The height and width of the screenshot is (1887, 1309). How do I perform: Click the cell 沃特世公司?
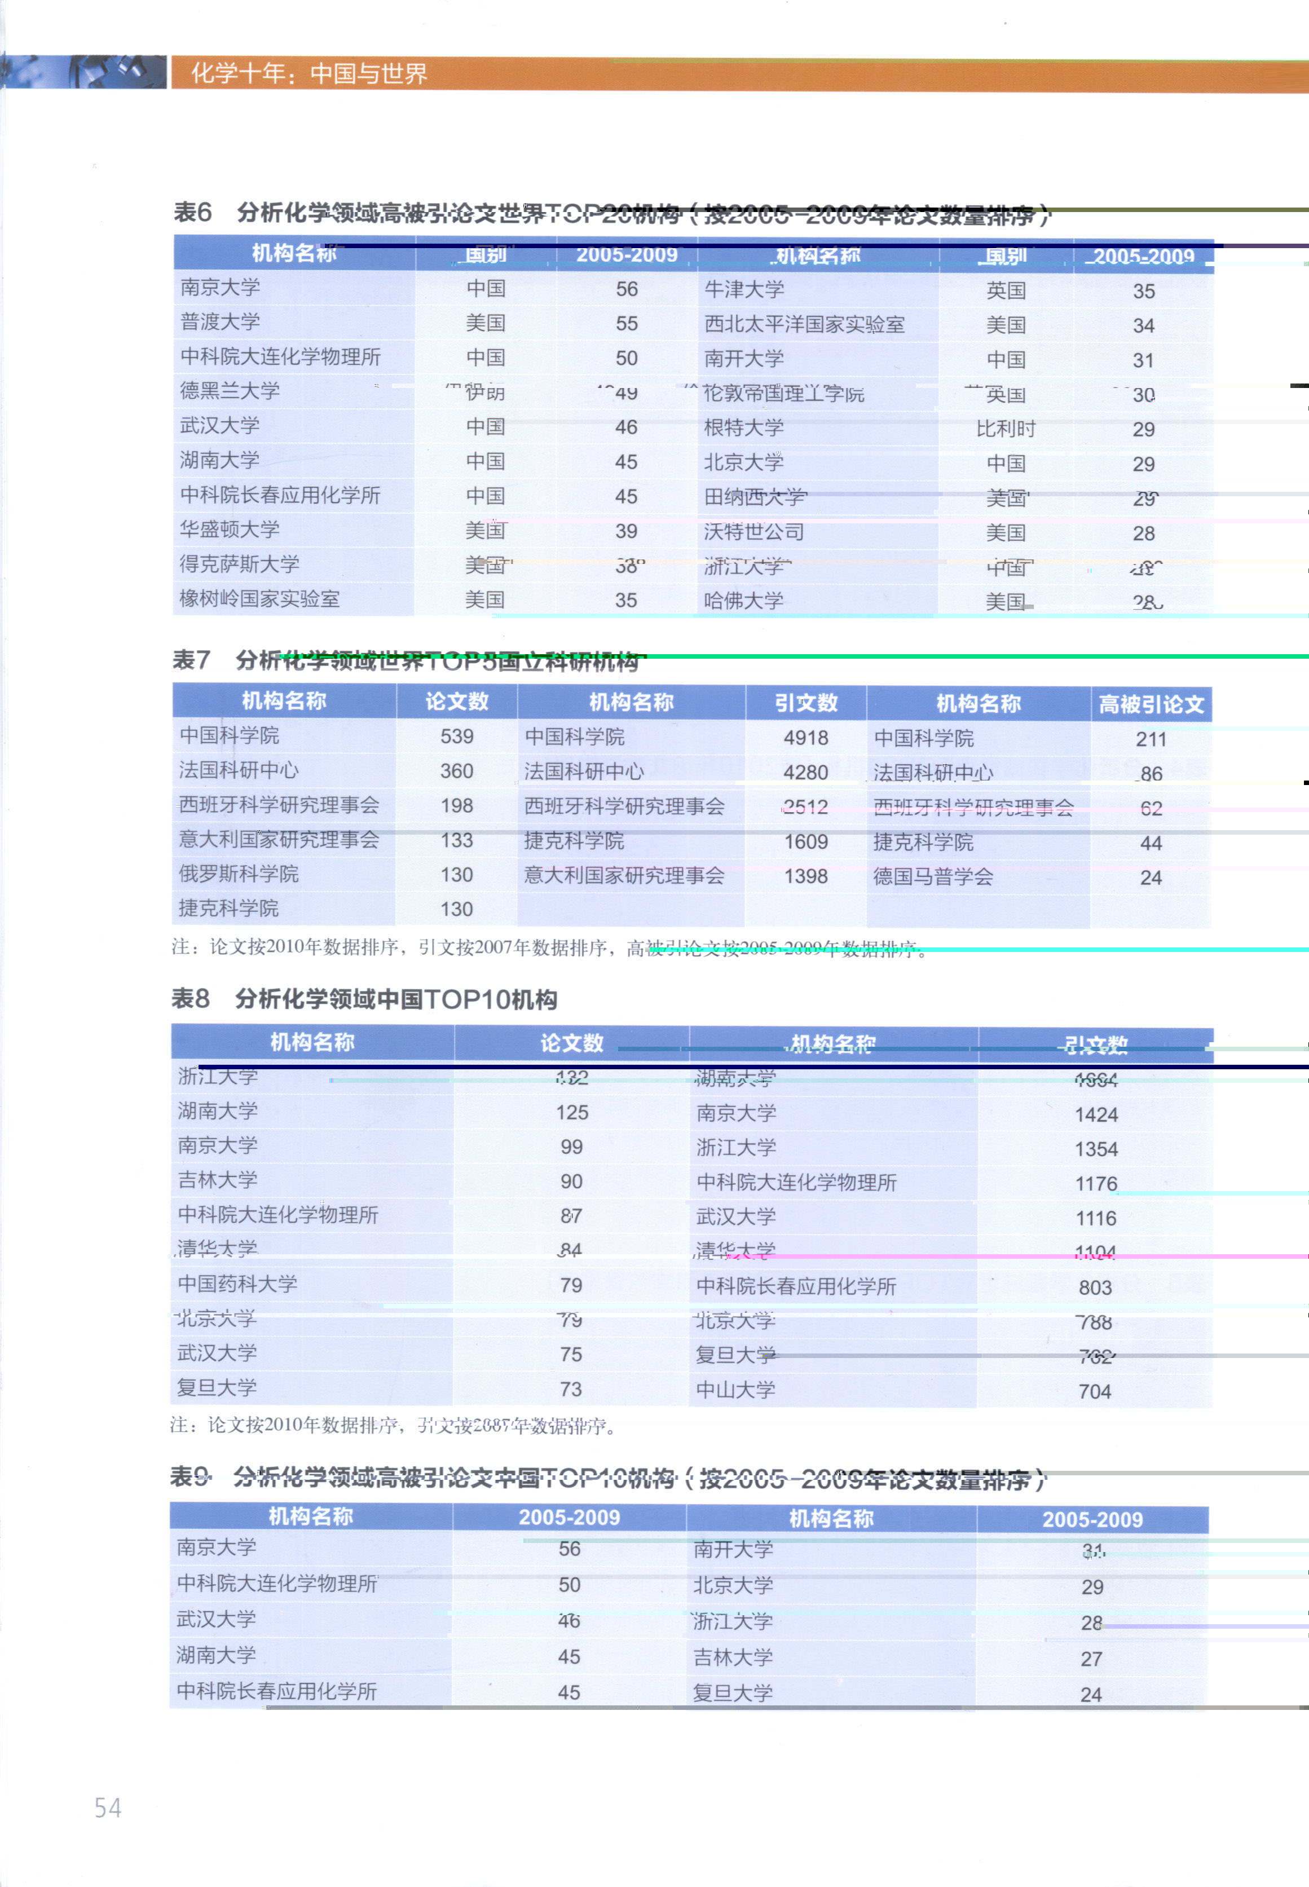[x=753, y=531]
